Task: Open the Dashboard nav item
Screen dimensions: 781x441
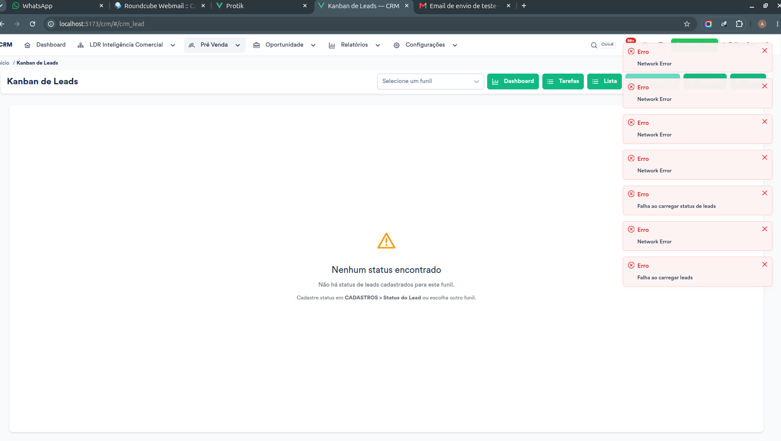Action: pyautogui.click(x=45, y=45)
